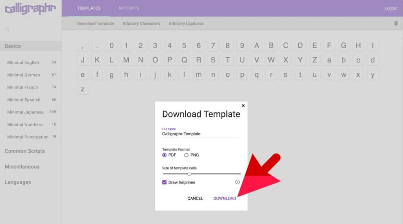Select the Minimal English template

[31, 62]
